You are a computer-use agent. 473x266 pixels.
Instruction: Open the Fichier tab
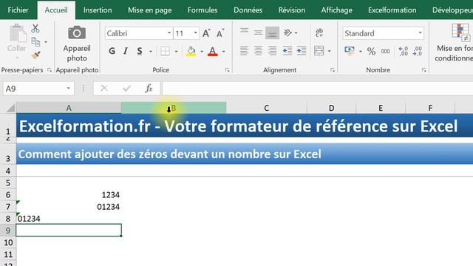[x=18, y=10]
